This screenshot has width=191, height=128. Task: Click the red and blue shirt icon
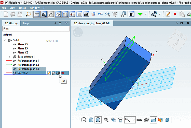pos(93,14)
